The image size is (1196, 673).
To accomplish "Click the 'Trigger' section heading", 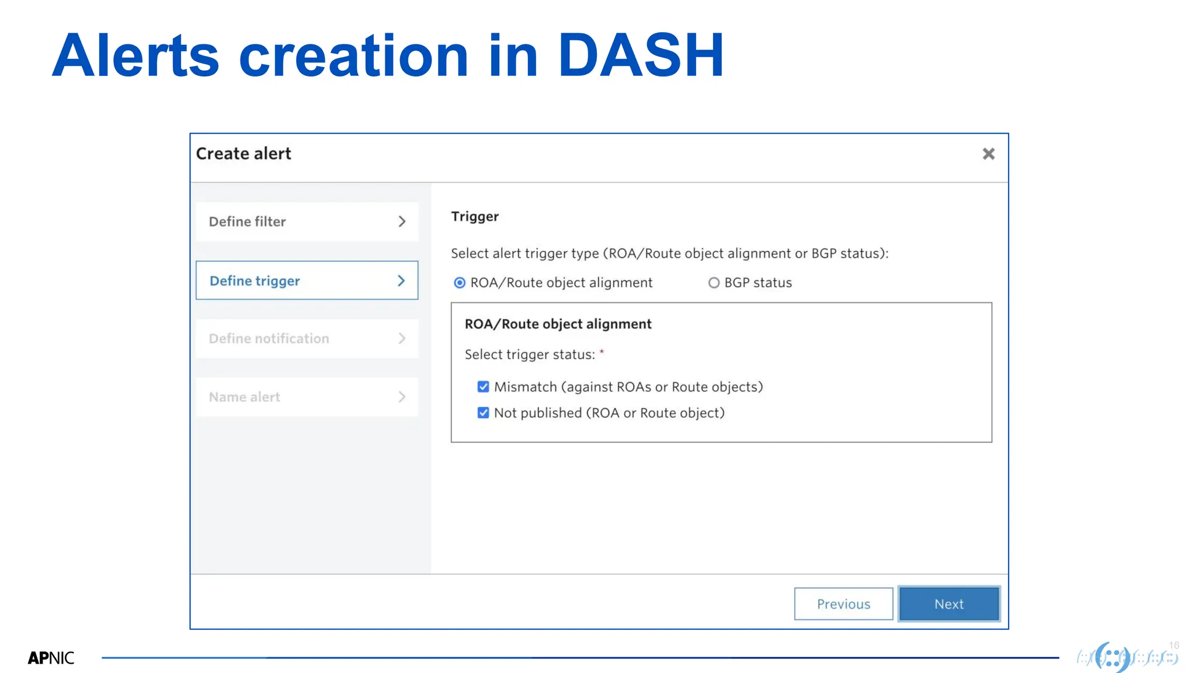I will pyautogui.click(x=475, y=217).
